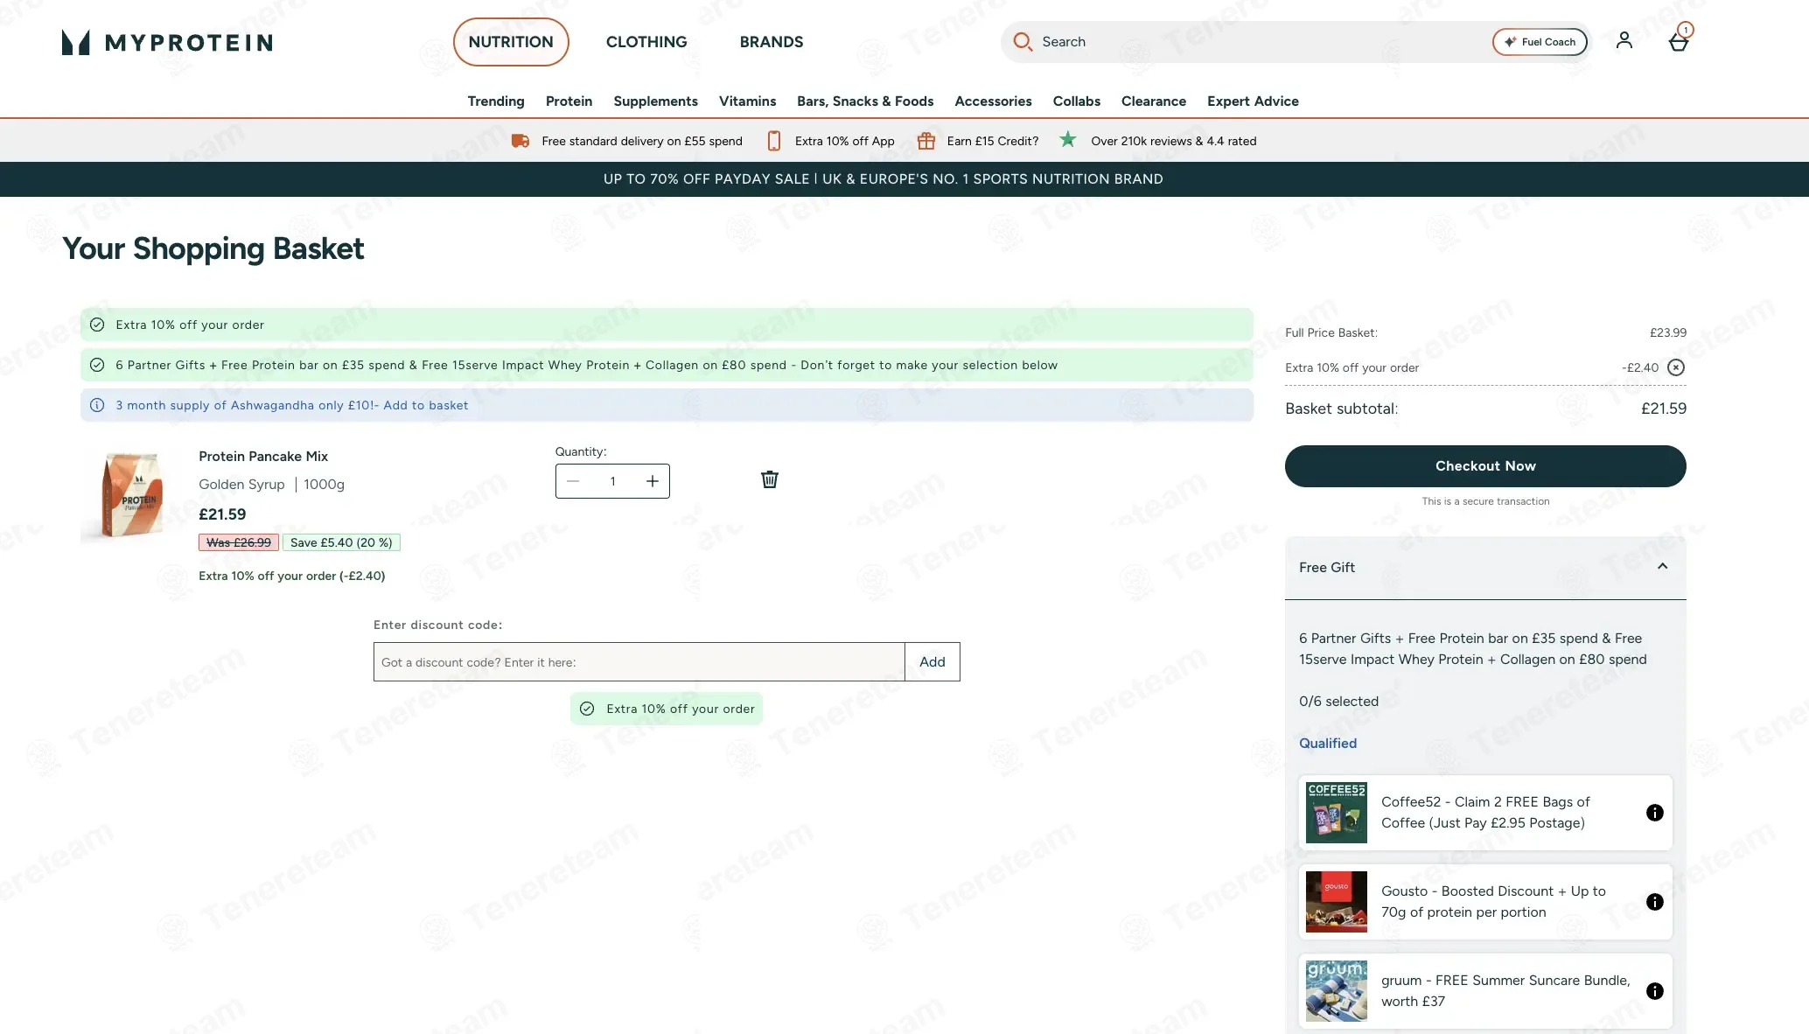Click the partner gifts promo message banner
The height and width of the screenshot is (1034, 1809).
[x=667, y=365]
